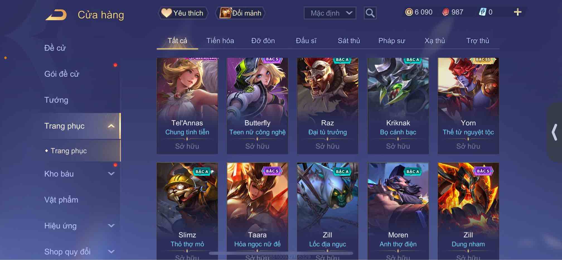The image size is (562, 260).
Task: Collapse the Trang phục sidebar section
Action: (x=111, y=126)
